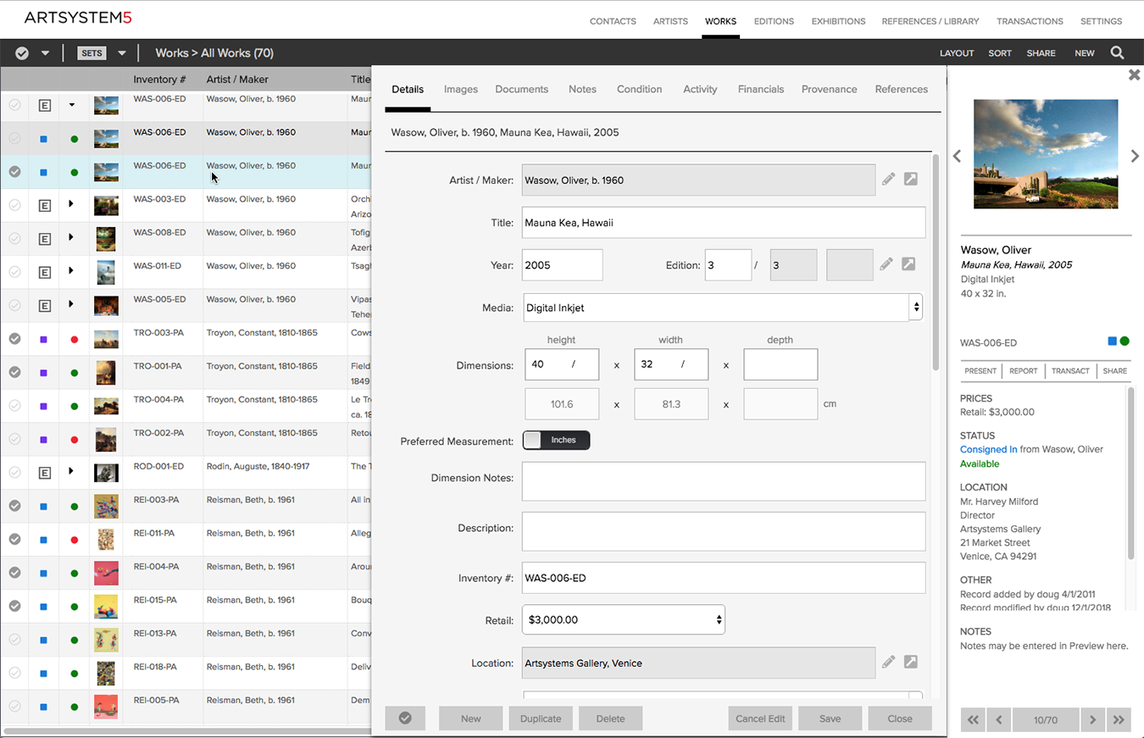Open the EXHIBITIONS menu

pos(838,21)
